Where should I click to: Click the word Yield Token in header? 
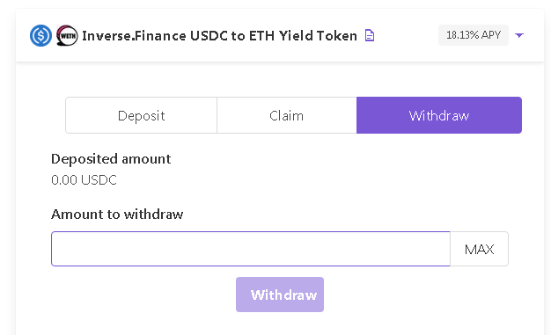coord(318,36)
